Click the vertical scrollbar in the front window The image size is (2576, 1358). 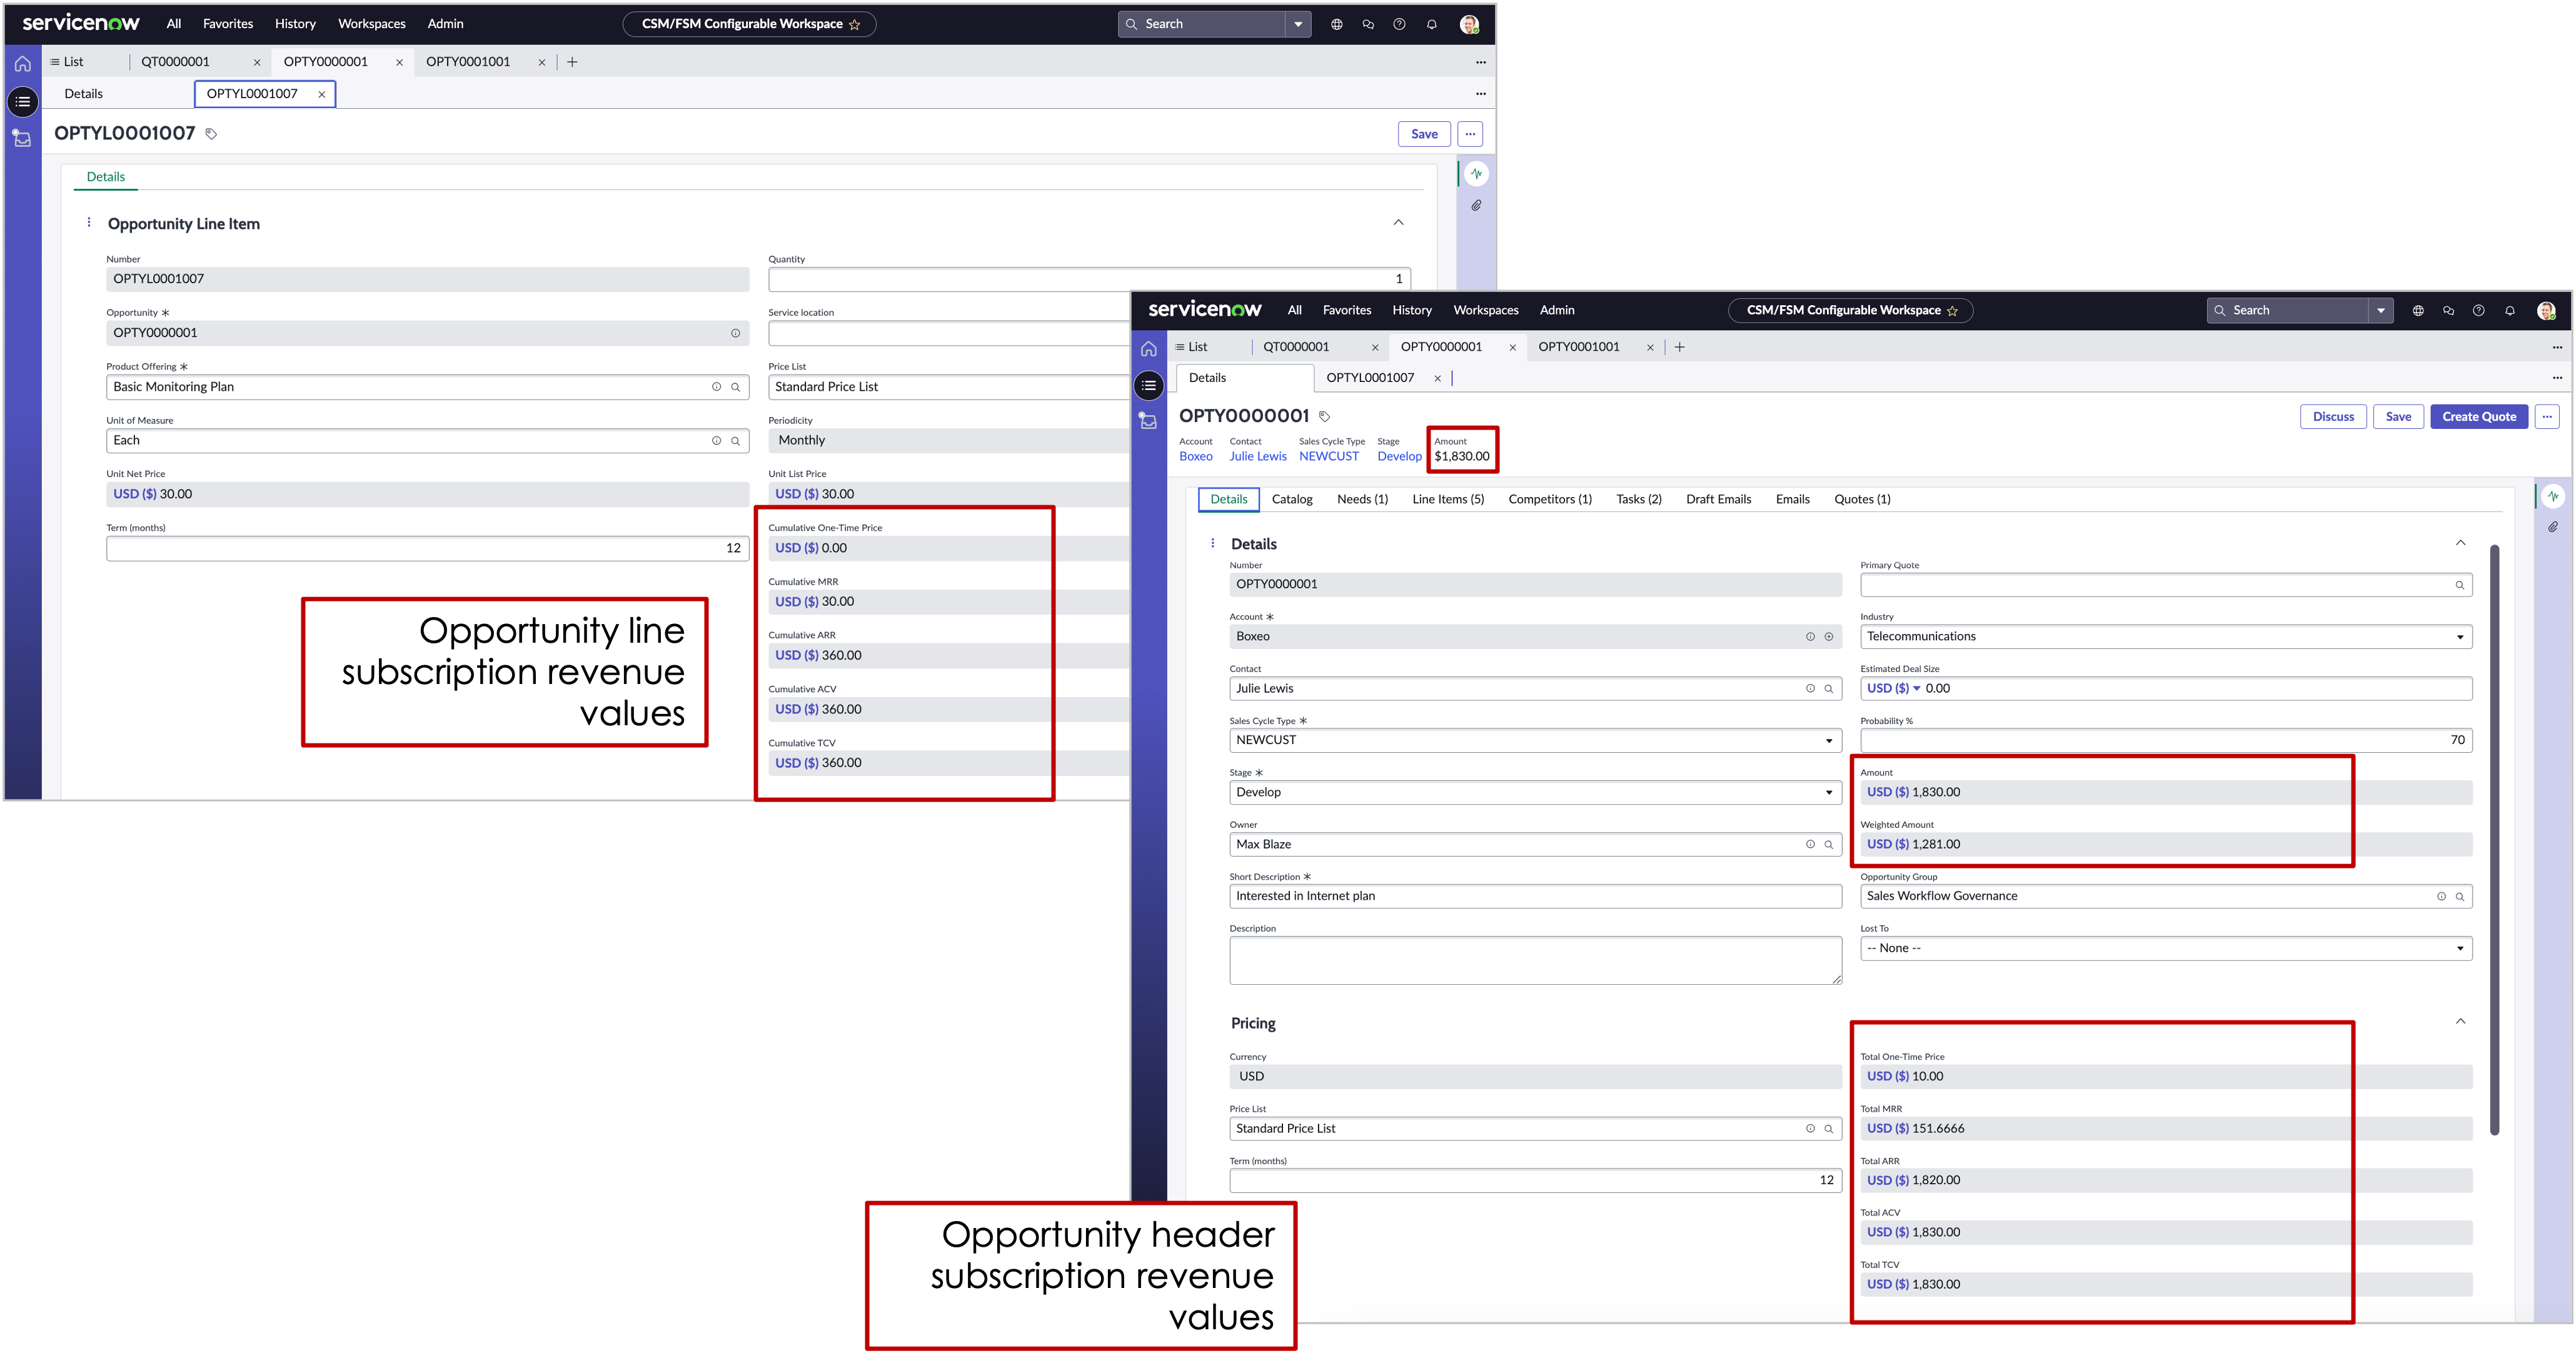click(2494, 840)
